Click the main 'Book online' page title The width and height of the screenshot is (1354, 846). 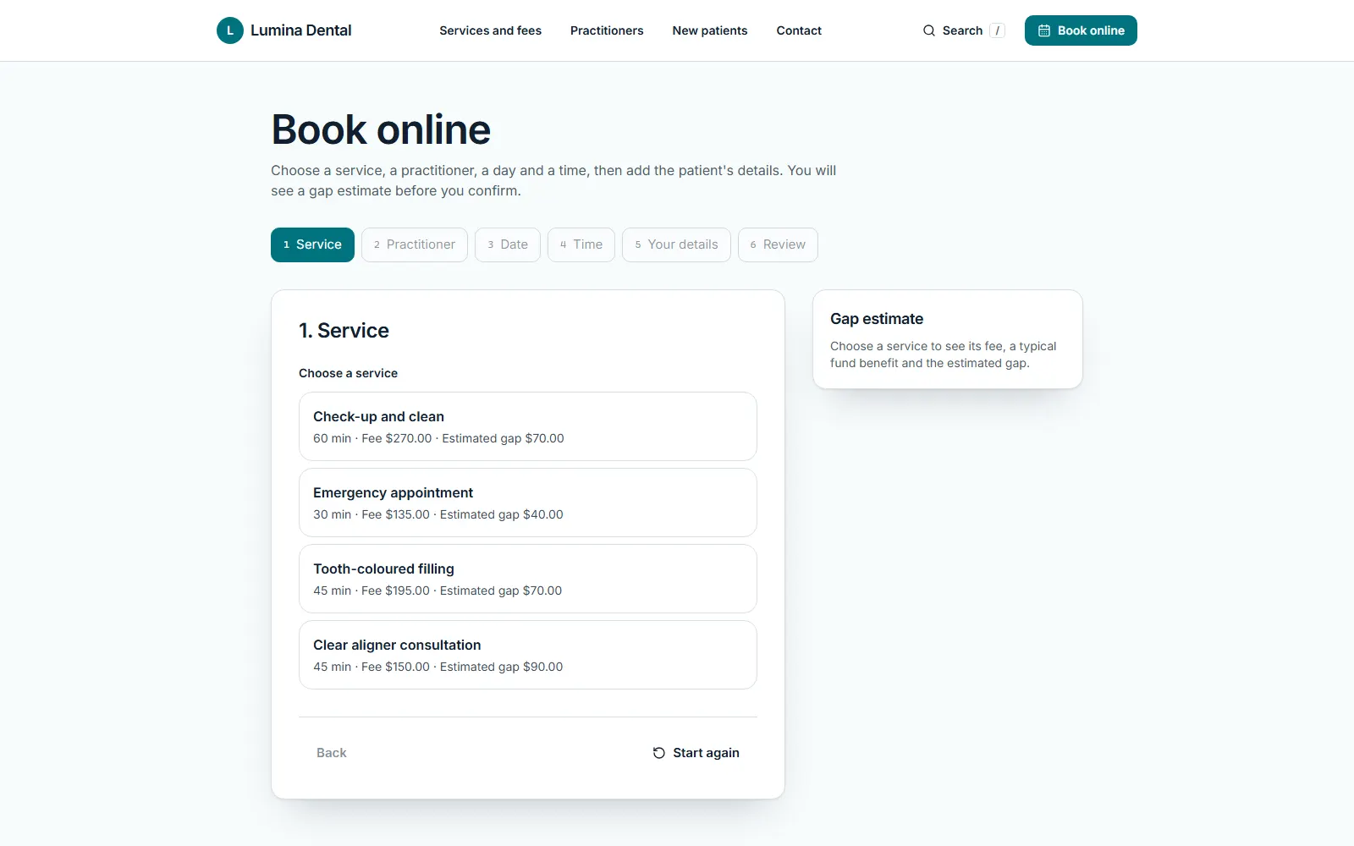381,129
